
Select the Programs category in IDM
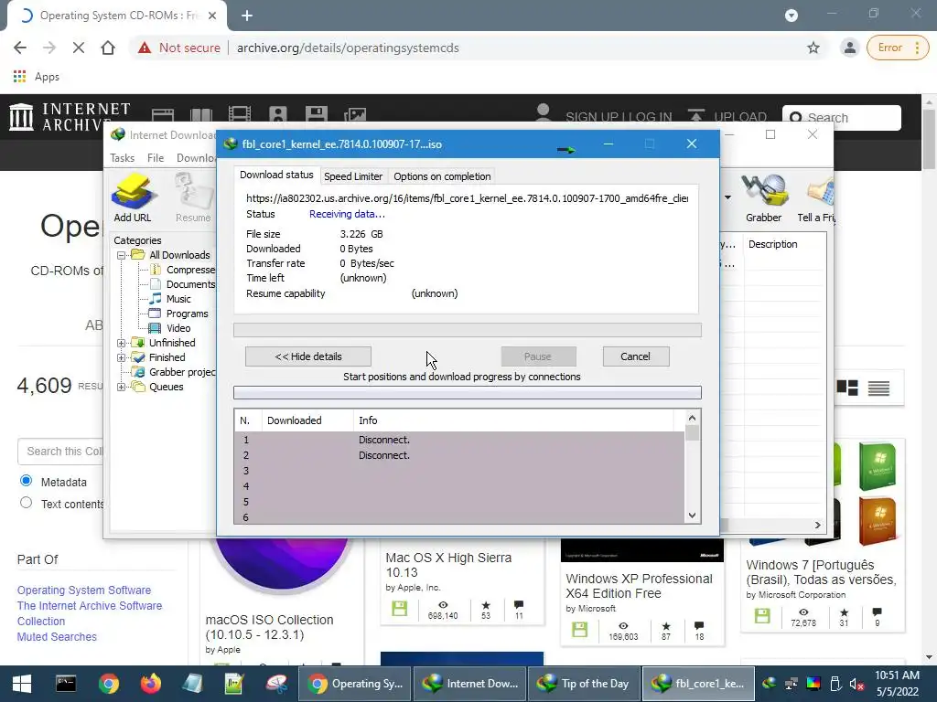coord(187,314)
